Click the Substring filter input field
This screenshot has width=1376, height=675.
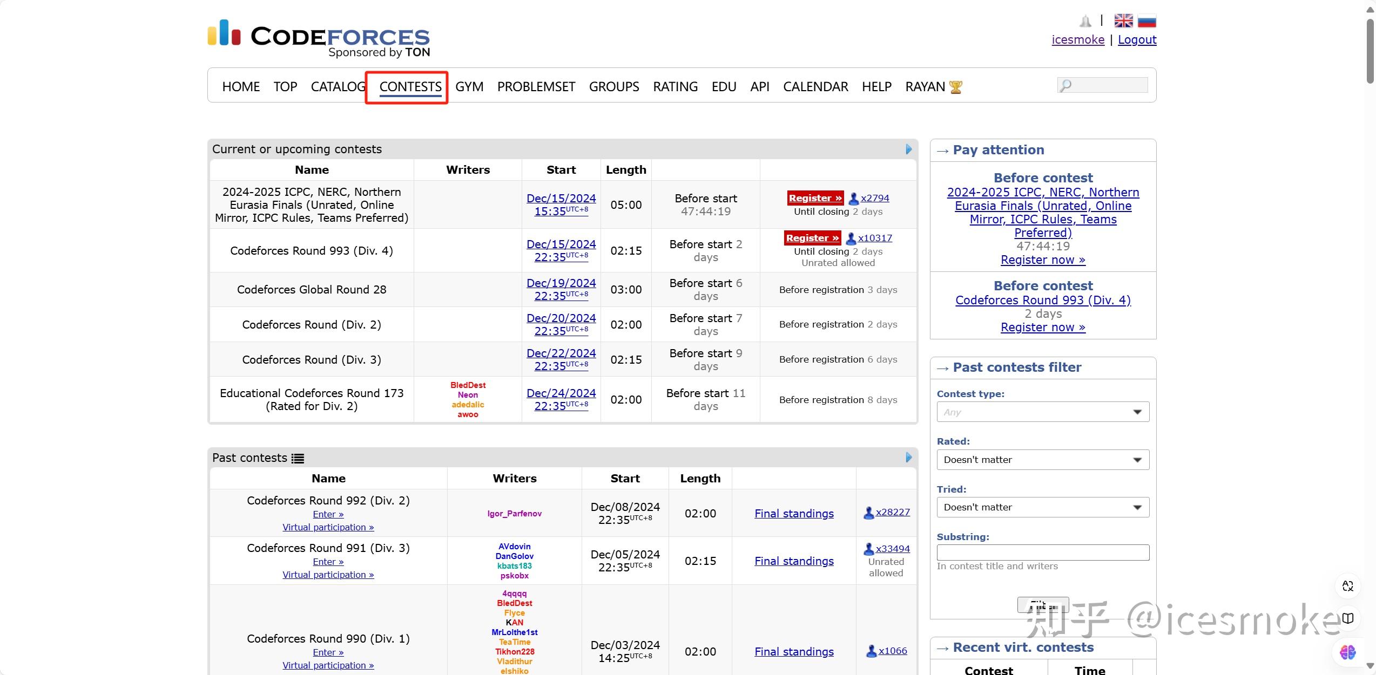click(1042, 552)
